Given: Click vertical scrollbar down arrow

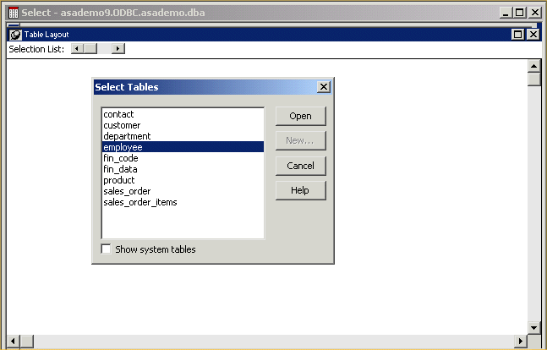Looking at the screenshot, I should click(534, 328).
